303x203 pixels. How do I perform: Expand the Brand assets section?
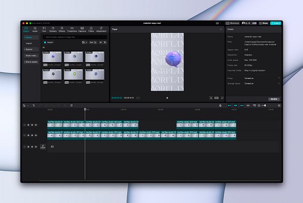(30, 61)
